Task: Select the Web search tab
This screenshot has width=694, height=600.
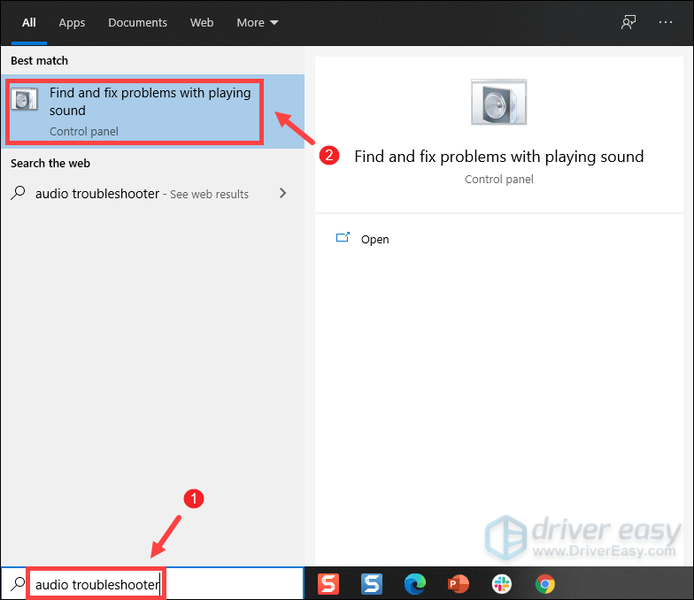Action: coord(202,23)
